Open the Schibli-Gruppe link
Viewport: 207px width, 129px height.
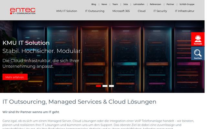pos(187,4)
